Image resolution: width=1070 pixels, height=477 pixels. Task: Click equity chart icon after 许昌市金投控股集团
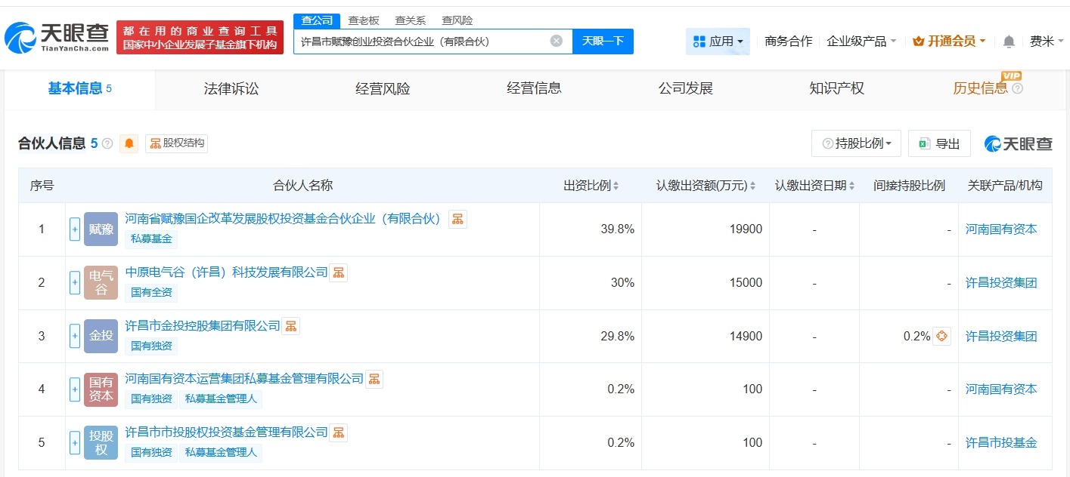click(290, 326)
